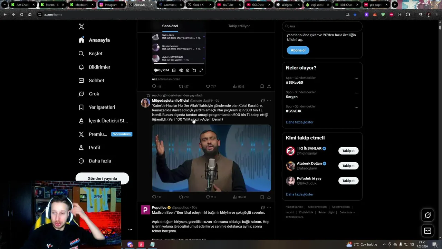Open options for Sergen trend
The height and width of the screenshot is (249, 442).
[x=356, y=93]
